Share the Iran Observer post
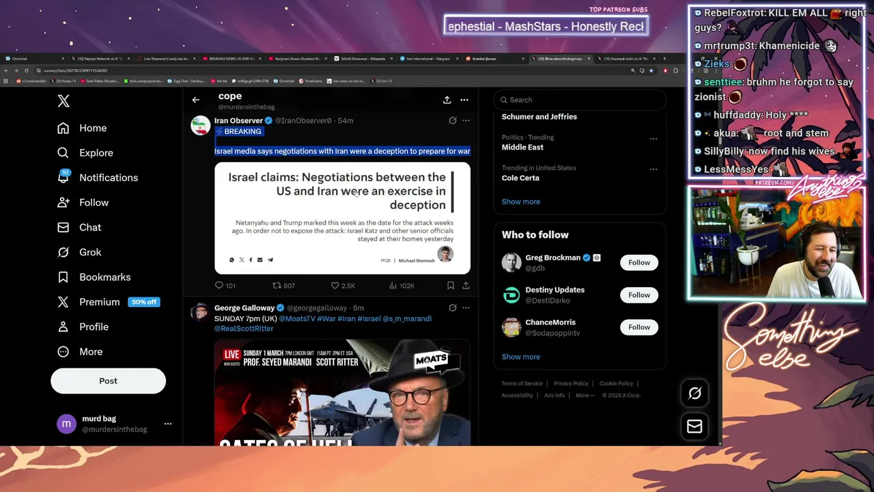This screenshot has height=492, width=874. 466,286
